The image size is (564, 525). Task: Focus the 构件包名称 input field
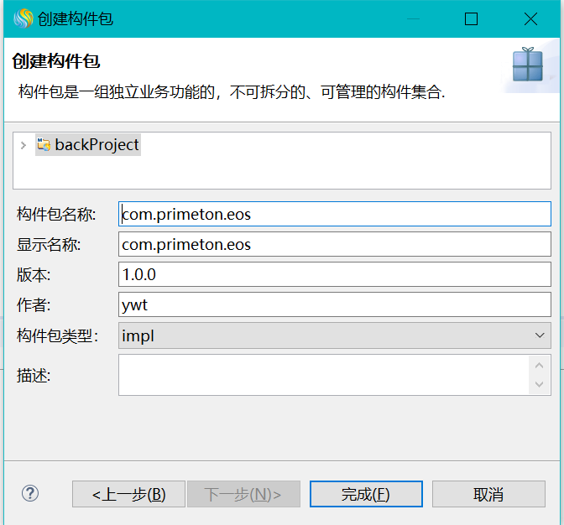[x=334, y=214]
